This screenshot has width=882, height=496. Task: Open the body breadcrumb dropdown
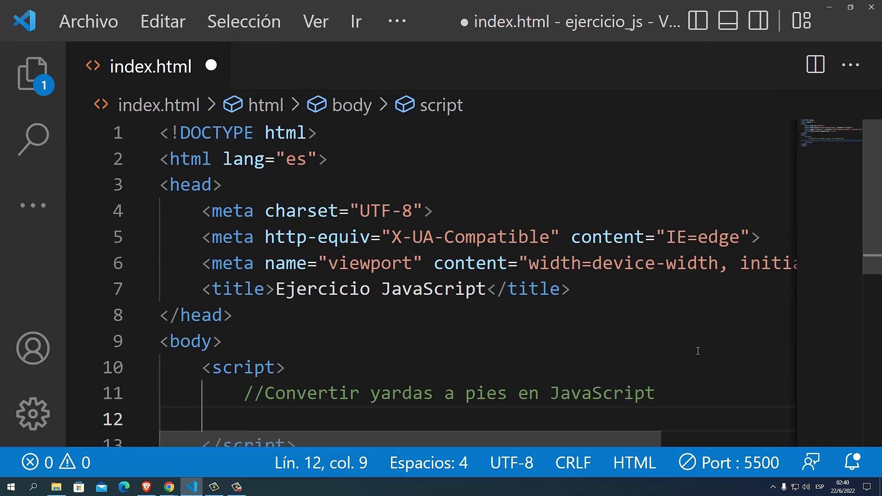[x=351, y=105]
